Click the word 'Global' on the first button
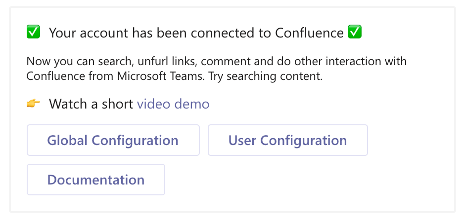 point(68,141)
